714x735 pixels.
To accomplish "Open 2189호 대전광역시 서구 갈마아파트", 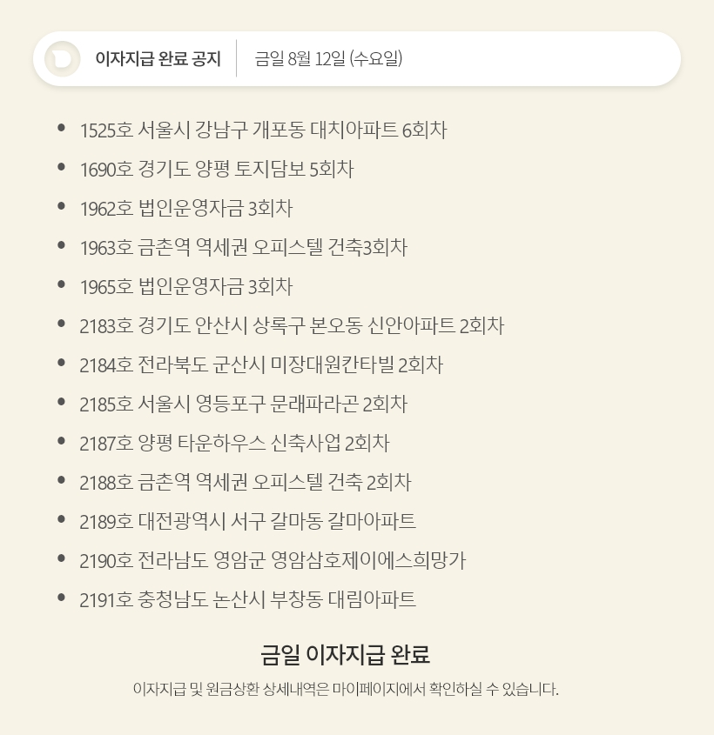I will (247, 522).
